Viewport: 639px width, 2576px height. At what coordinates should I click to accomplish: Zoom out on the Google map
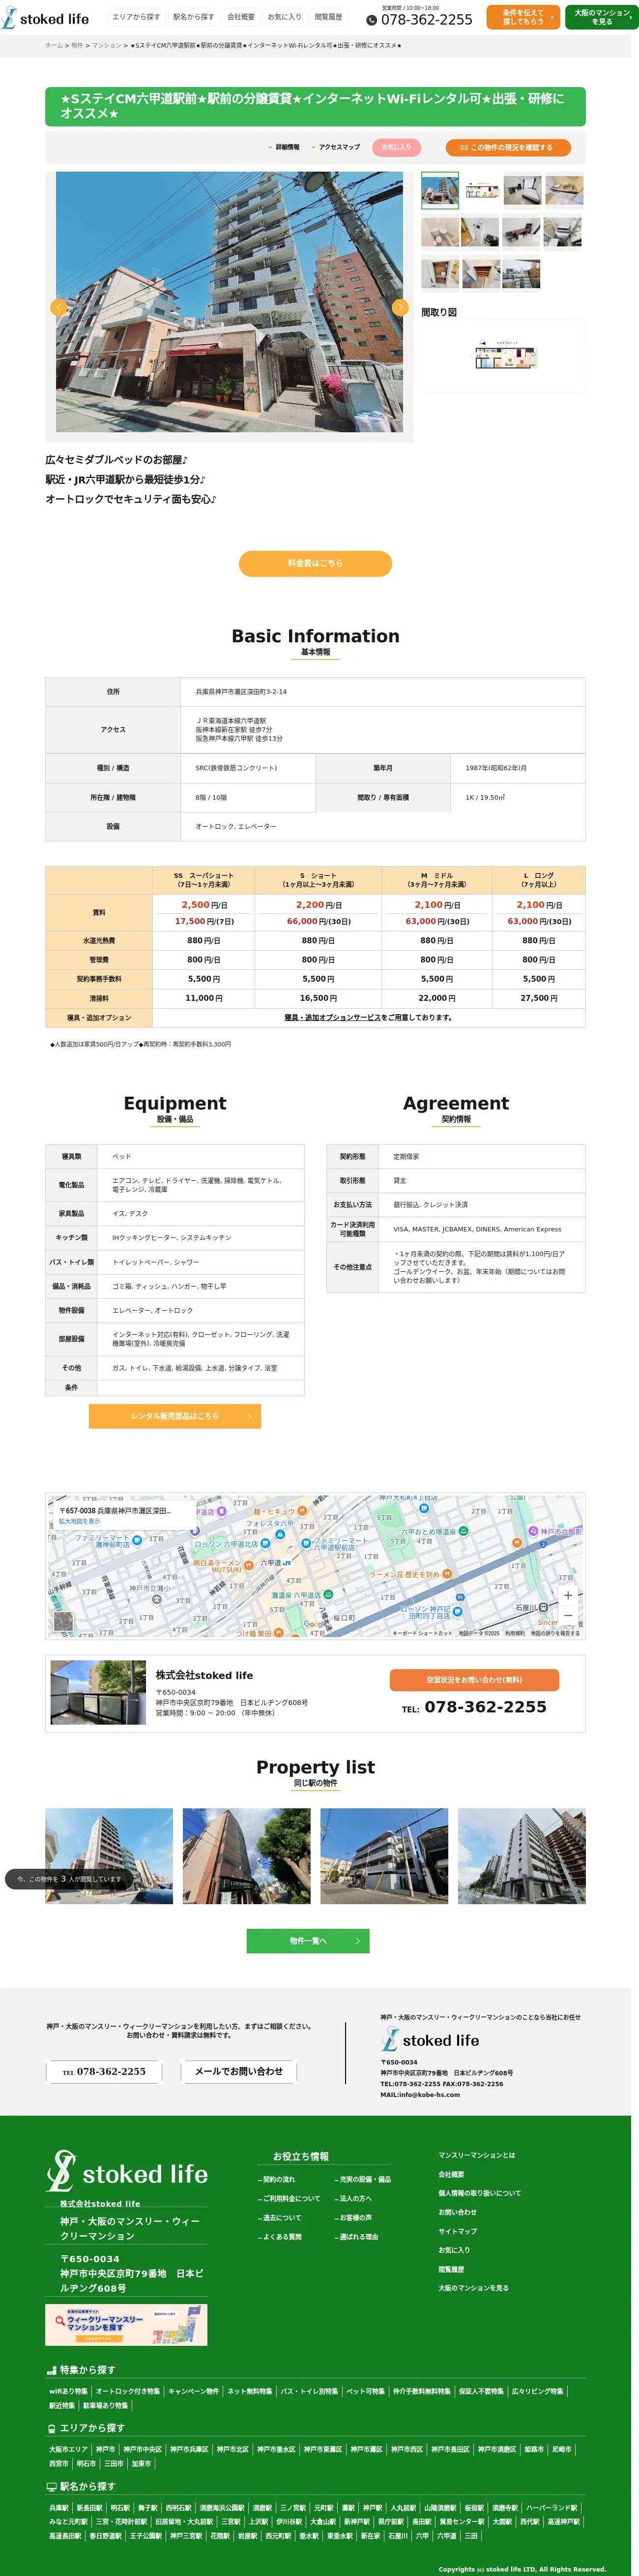(567, 1615)
